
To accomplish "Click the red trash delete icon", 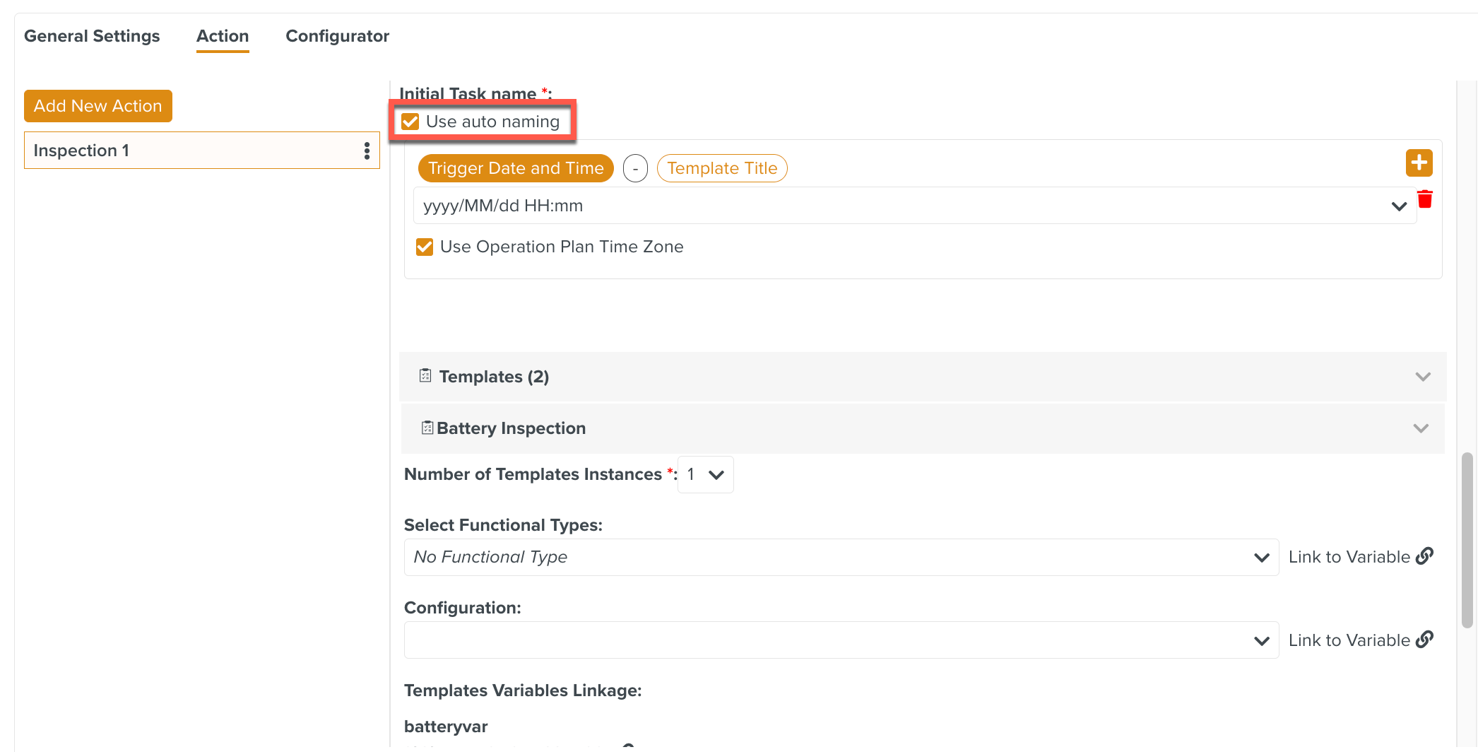I will [1425, 199].
